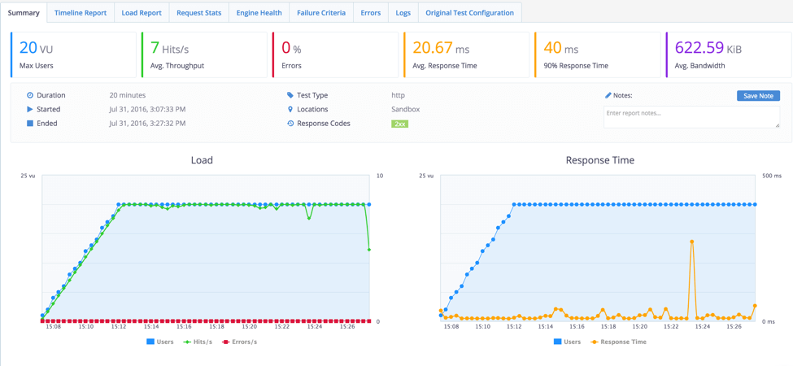Select the Avg. Response Time metric card
793x366 pixels.
tap(466, 55)
